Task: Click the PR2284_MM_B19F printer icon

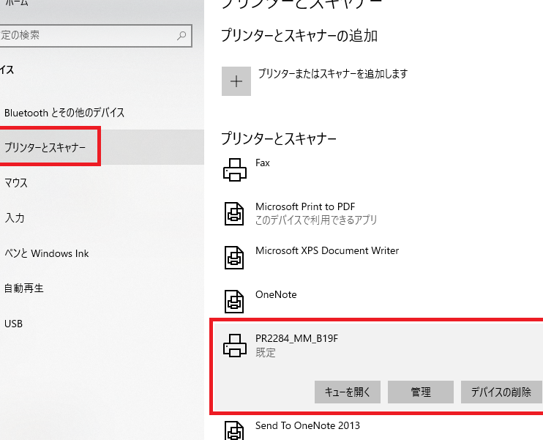Action: click(234, 345)
